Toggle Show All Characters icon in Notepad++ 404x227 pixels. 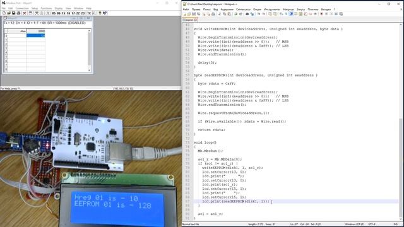point(286,14)
